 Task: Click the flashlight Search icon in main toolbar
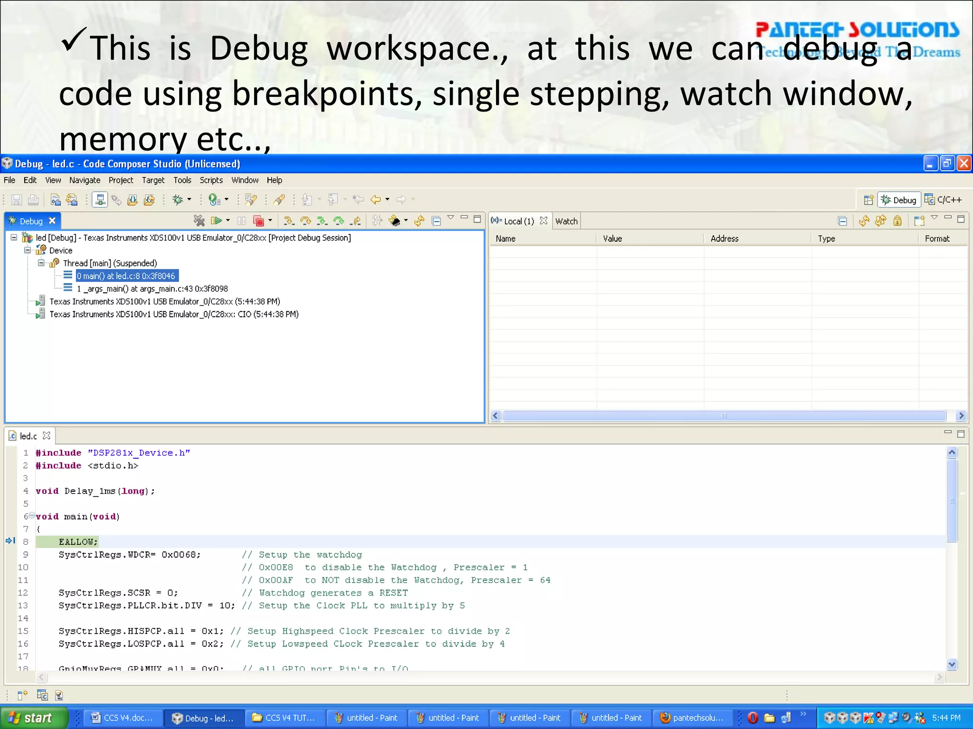coord(279,200)
